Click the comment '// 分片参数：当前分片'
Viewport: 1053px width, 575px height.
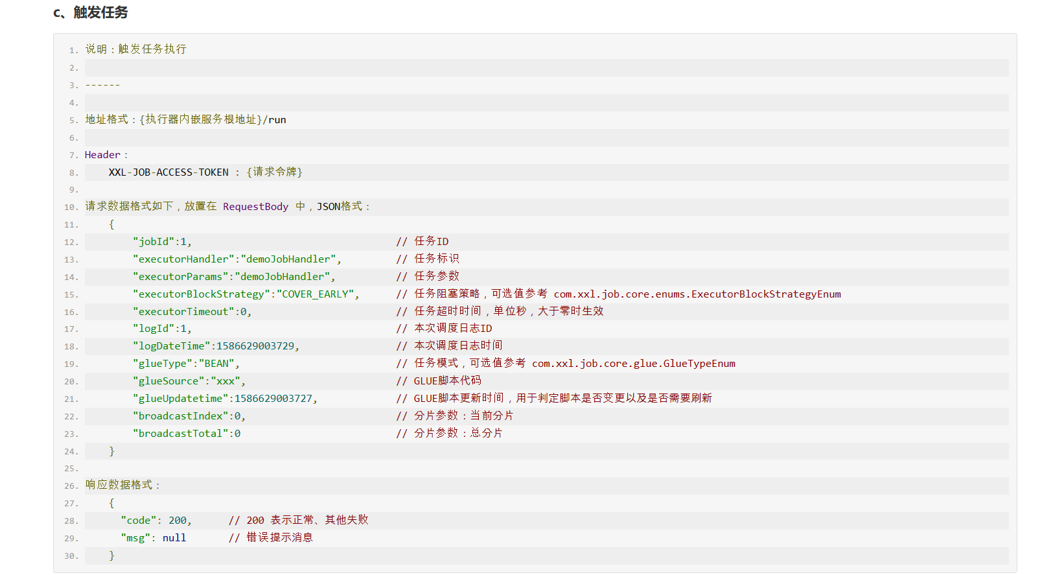point(455,416)
